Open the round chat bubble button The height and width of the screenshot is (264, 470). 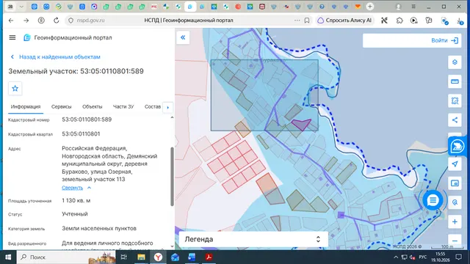(x=433, y=200)
